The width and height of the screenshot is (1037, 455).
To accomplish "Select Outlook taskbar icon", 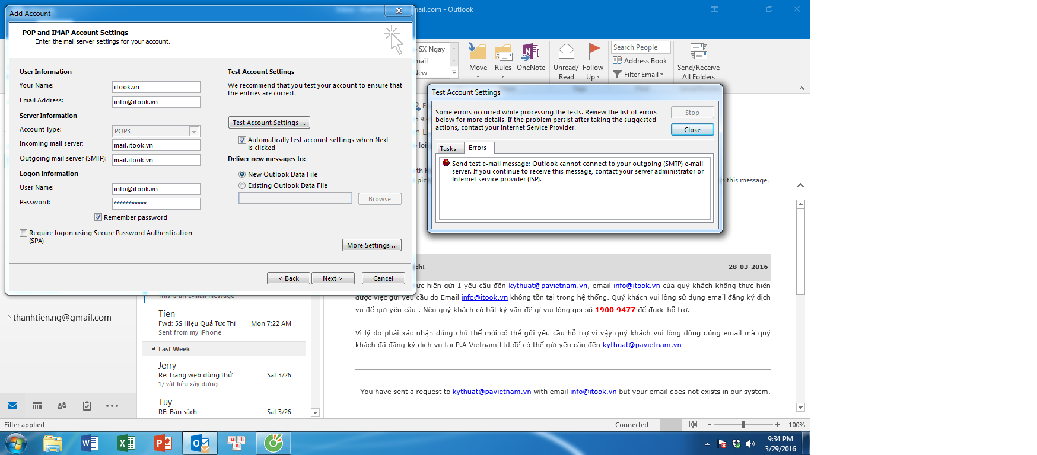I will click(x=200, y=443).
